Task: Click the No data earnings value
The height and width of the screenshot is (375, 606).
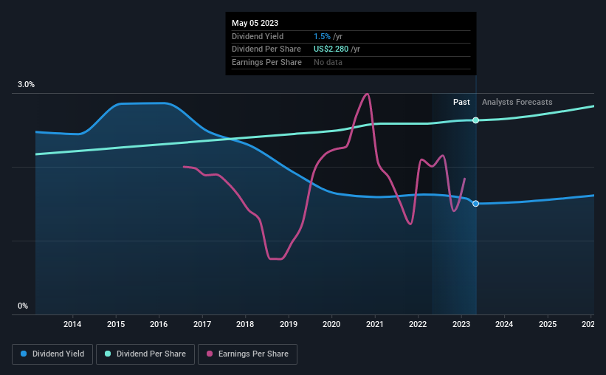Action: (x=328, y=62)
